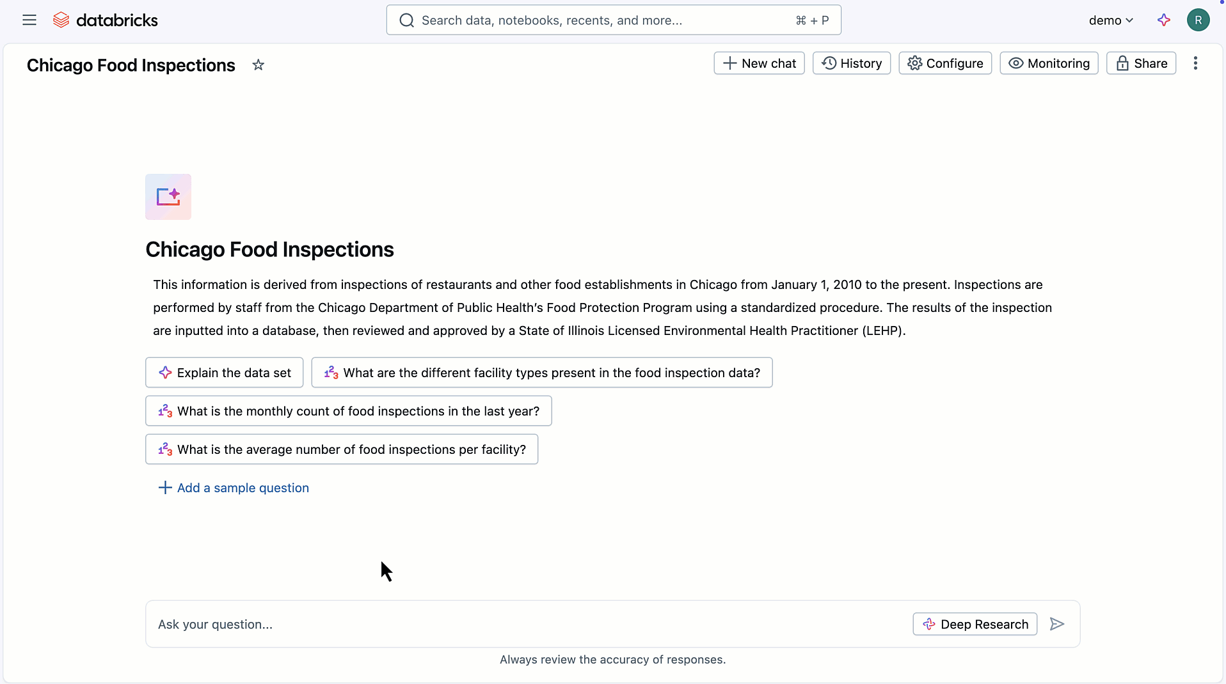The width and height of the screenshot is (1226, 684).
Task: Start a New chat
Action: 759,63
